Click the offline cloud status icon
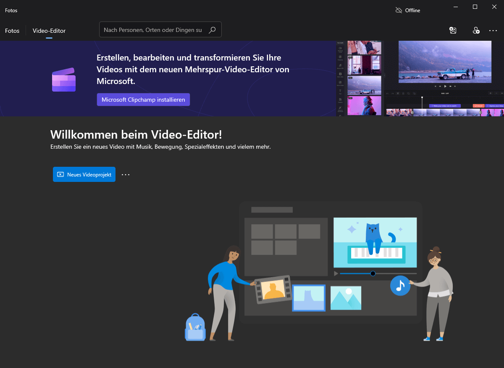Viewport: 504px width, 368px height. pyautogui.click(x=399, y=10)
